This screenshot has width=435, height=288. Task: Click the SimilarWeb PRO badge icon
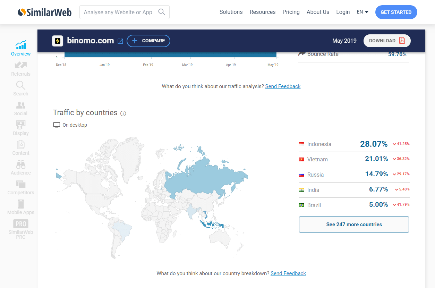tap(21, 224)
